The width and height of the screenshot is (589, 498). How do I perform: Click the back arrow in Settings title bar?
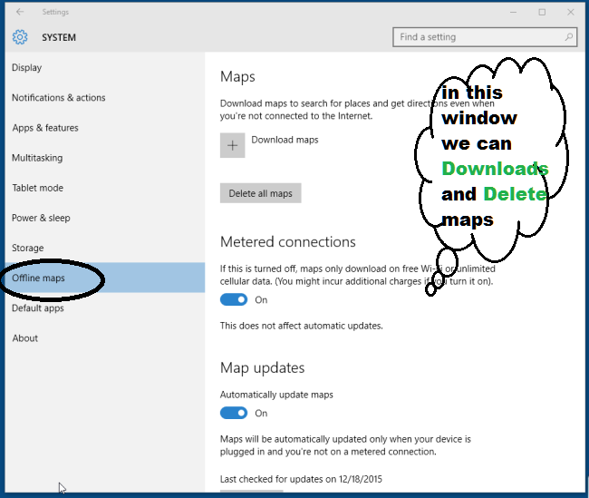20,12
